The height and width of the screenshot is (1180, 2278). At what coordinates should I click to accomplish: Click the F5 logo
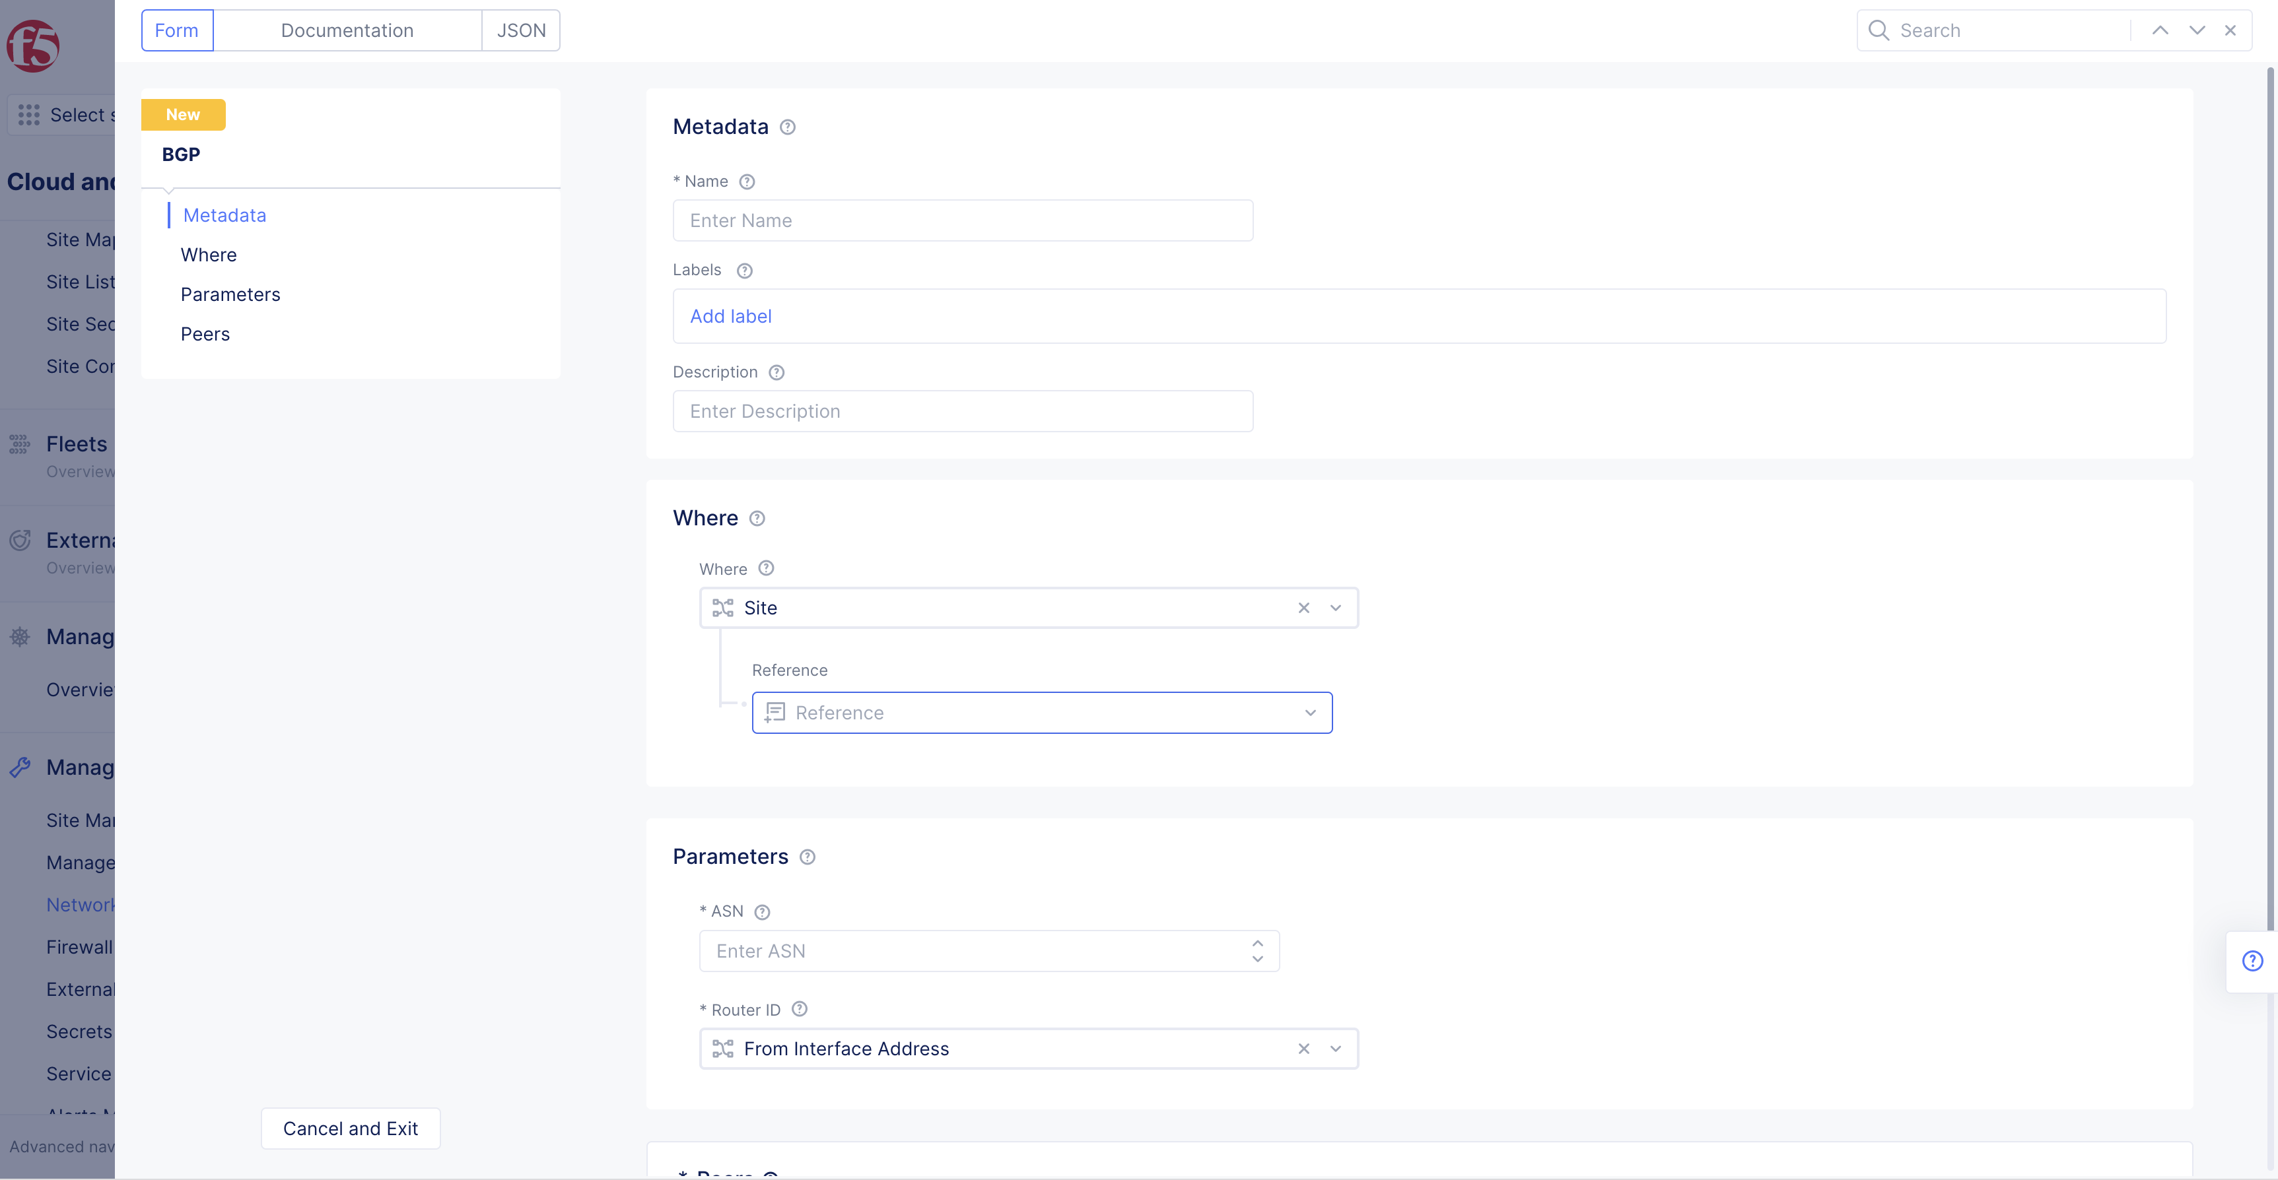pyautogui.click(x=33, y=46)
